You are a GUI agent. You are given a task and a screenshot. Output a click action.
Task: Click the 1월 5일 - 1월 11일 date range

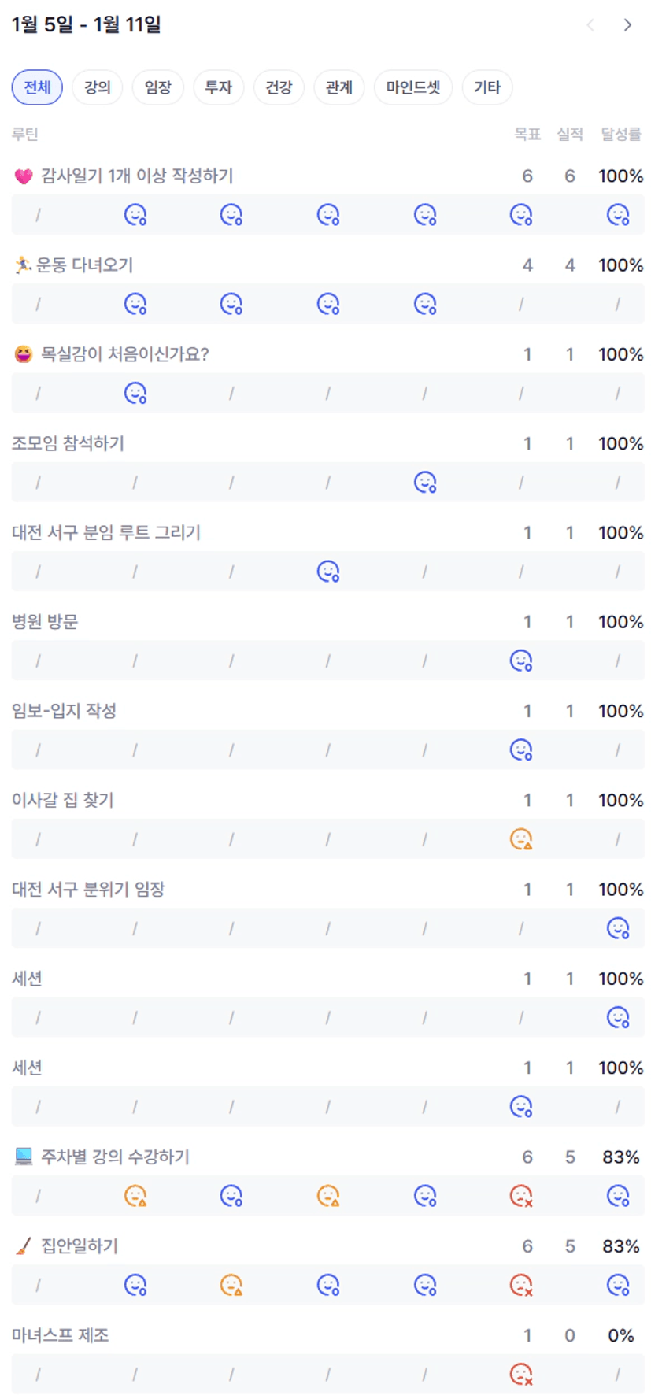click(x=87, y=25)
